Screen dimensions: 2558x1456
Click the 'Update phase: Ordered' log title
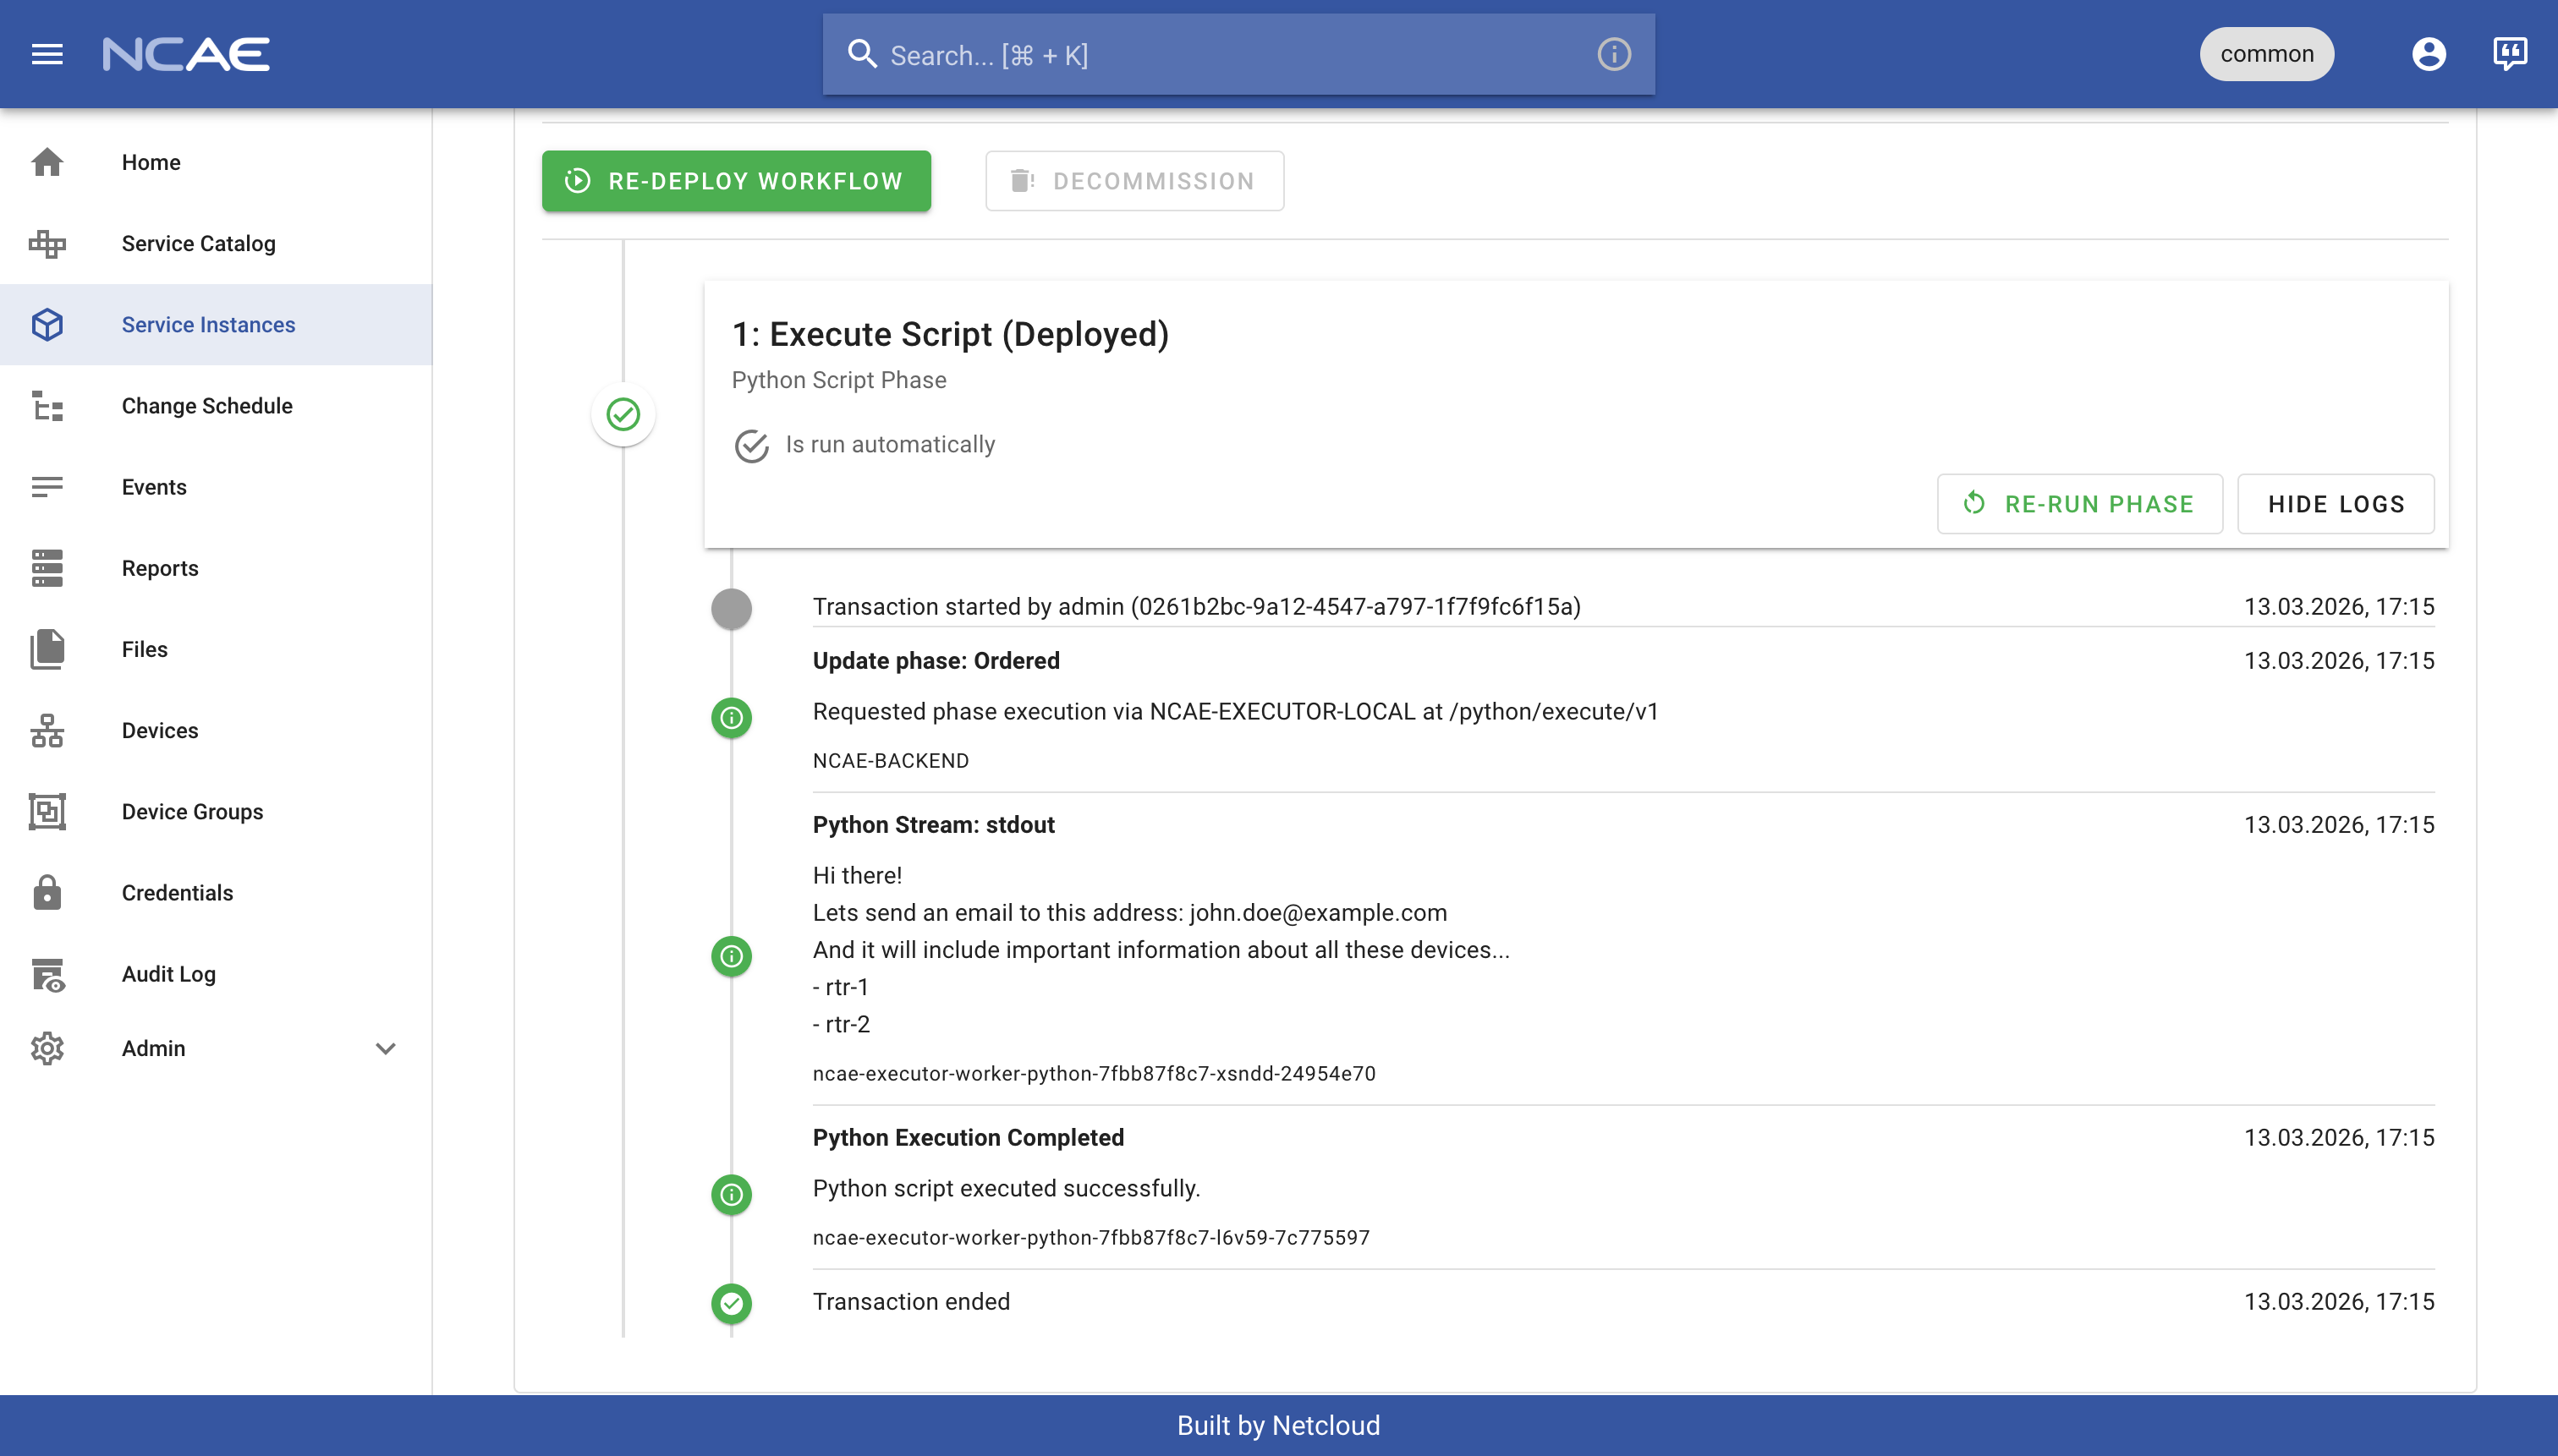[936, 661]
